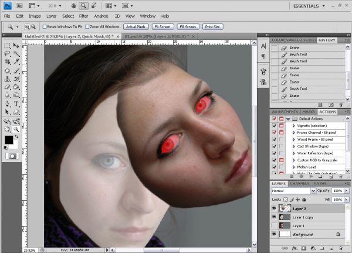The width and height of the screenshot is (352, 253).
Task: Expand the Vignette (selection) action
Action: pyautogui.click(x=293, y=126)
